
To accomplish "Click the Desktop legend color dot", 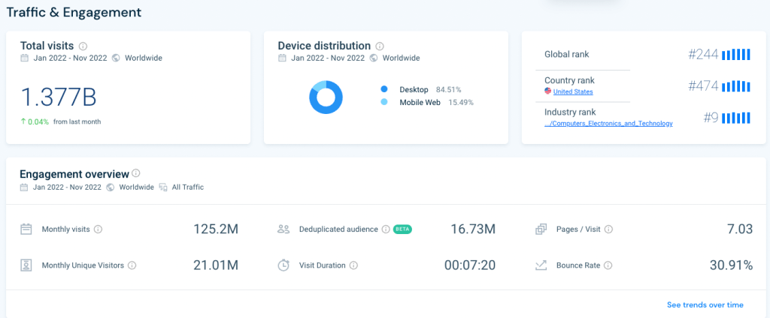I will tap(384, 90).
